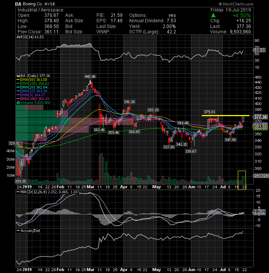
Task: Click the Prev Close value 361.11
Action: 51,32
